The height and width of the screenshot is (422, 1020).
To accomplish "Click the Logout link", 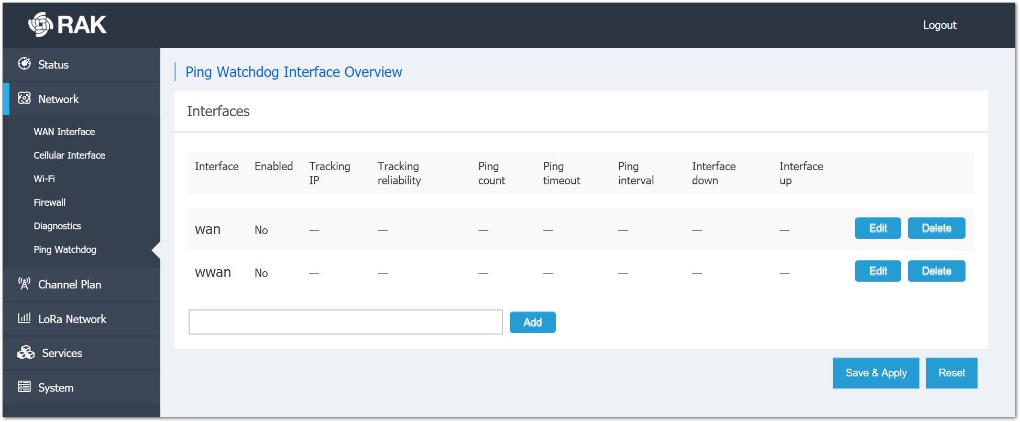I will [939, 25].
